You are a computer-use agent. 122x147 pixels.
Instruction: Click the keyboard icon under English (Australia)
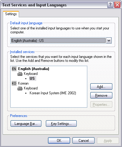pyautogui.click(x=20, y=74)
